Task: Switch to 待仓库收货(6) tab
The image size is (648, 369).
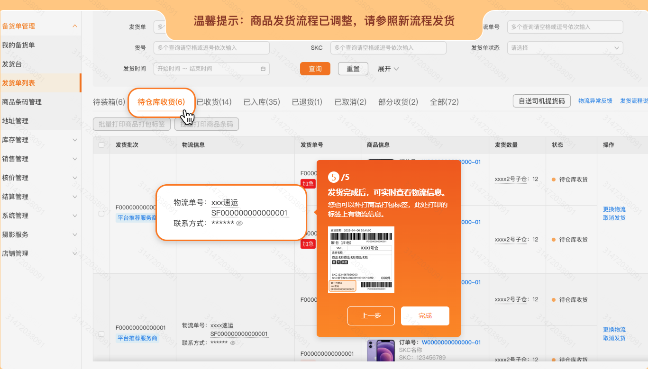Action: (161, 102)
